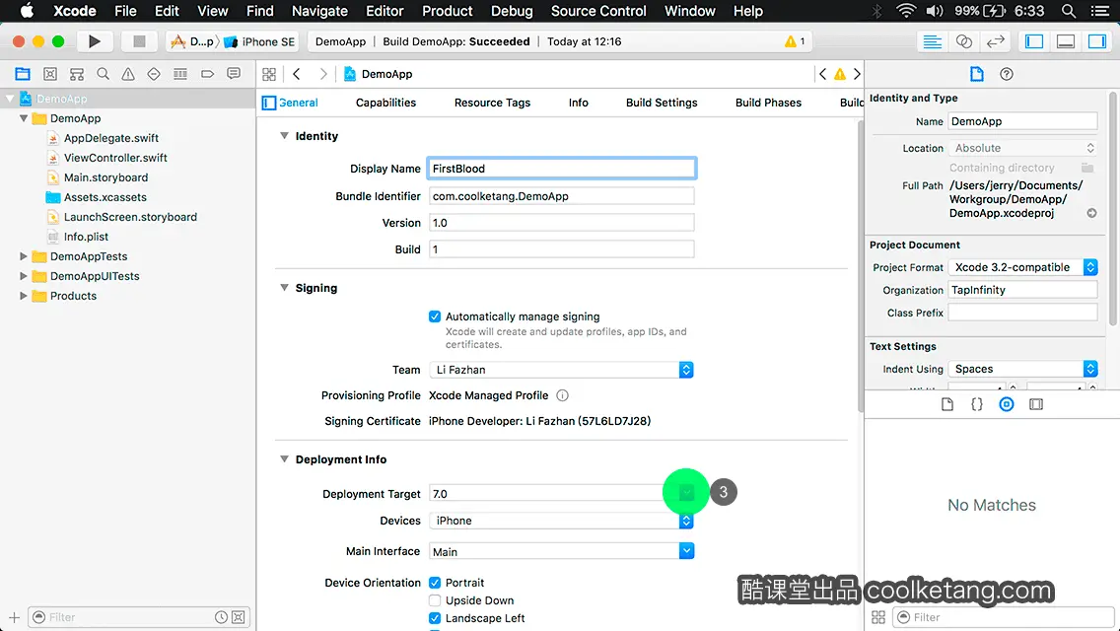The width and height of the screenshot is (1120, 631).
Task: Enable Upside Down orientation
Action: point(434,600)
